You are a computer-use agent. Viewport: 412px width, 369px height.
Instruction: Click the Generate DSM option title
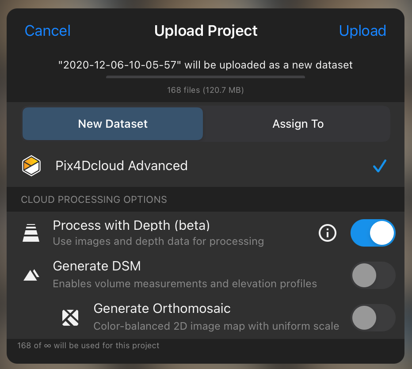(97, 266)
